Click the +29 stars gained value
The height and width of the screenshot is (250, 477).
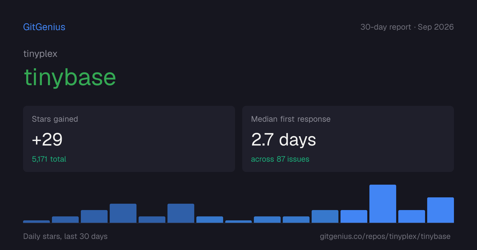47,139
